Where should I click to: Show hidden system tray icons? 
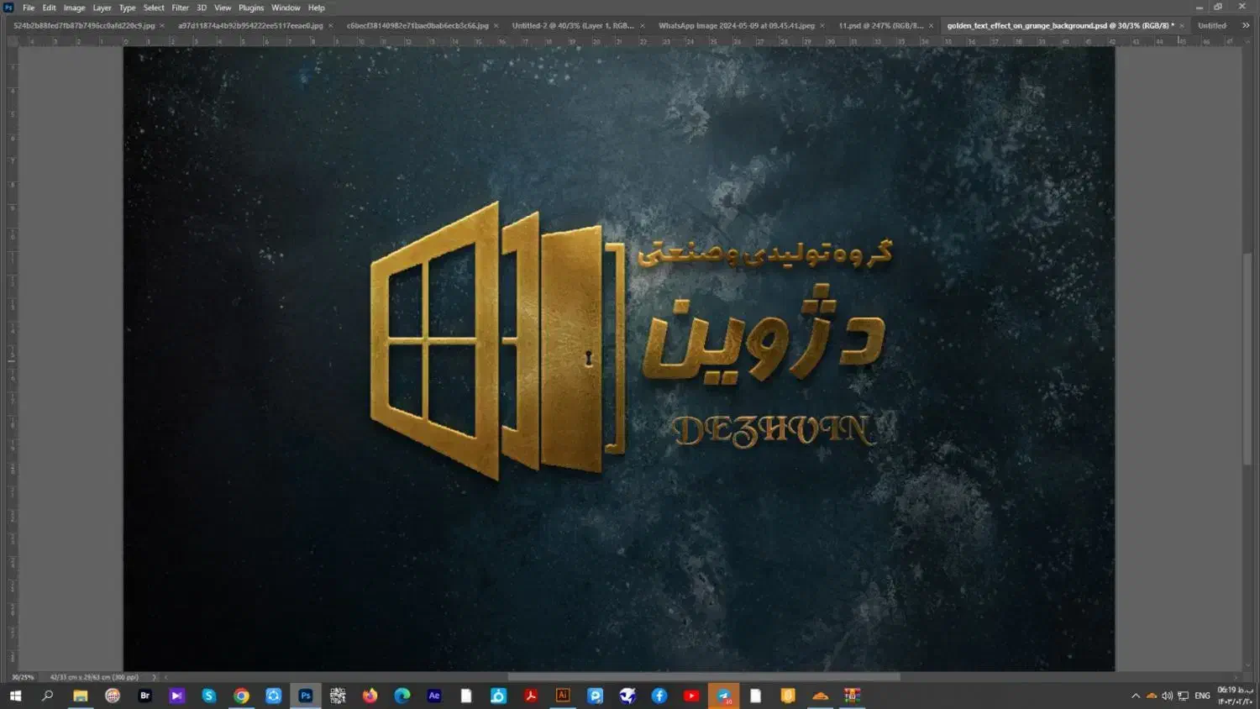point(1136,696)
